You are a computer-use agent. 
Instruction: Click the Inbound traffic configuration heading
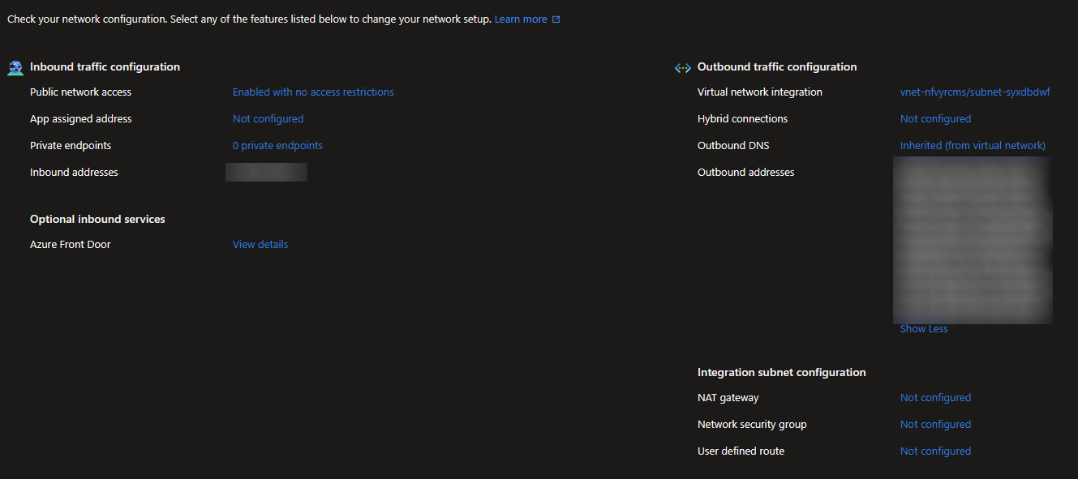click(x=105, y=67)
